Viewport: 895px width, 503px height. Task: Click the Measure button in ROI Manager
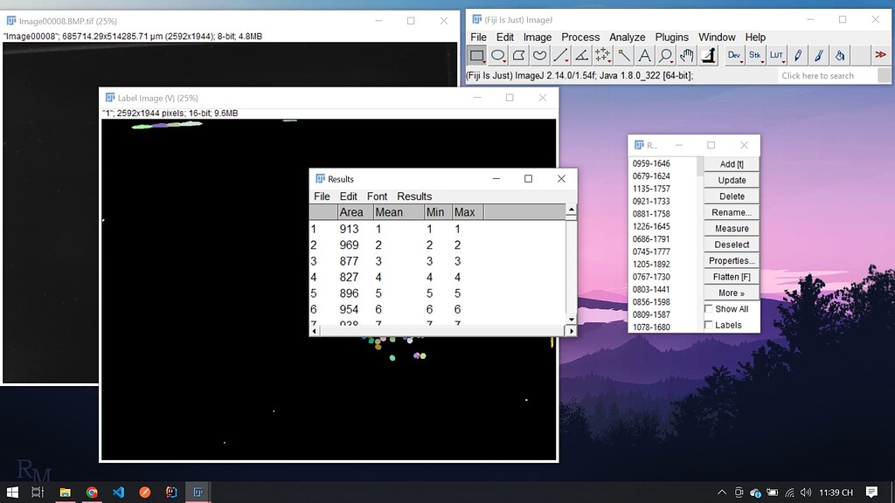click(x=731, y=228)
